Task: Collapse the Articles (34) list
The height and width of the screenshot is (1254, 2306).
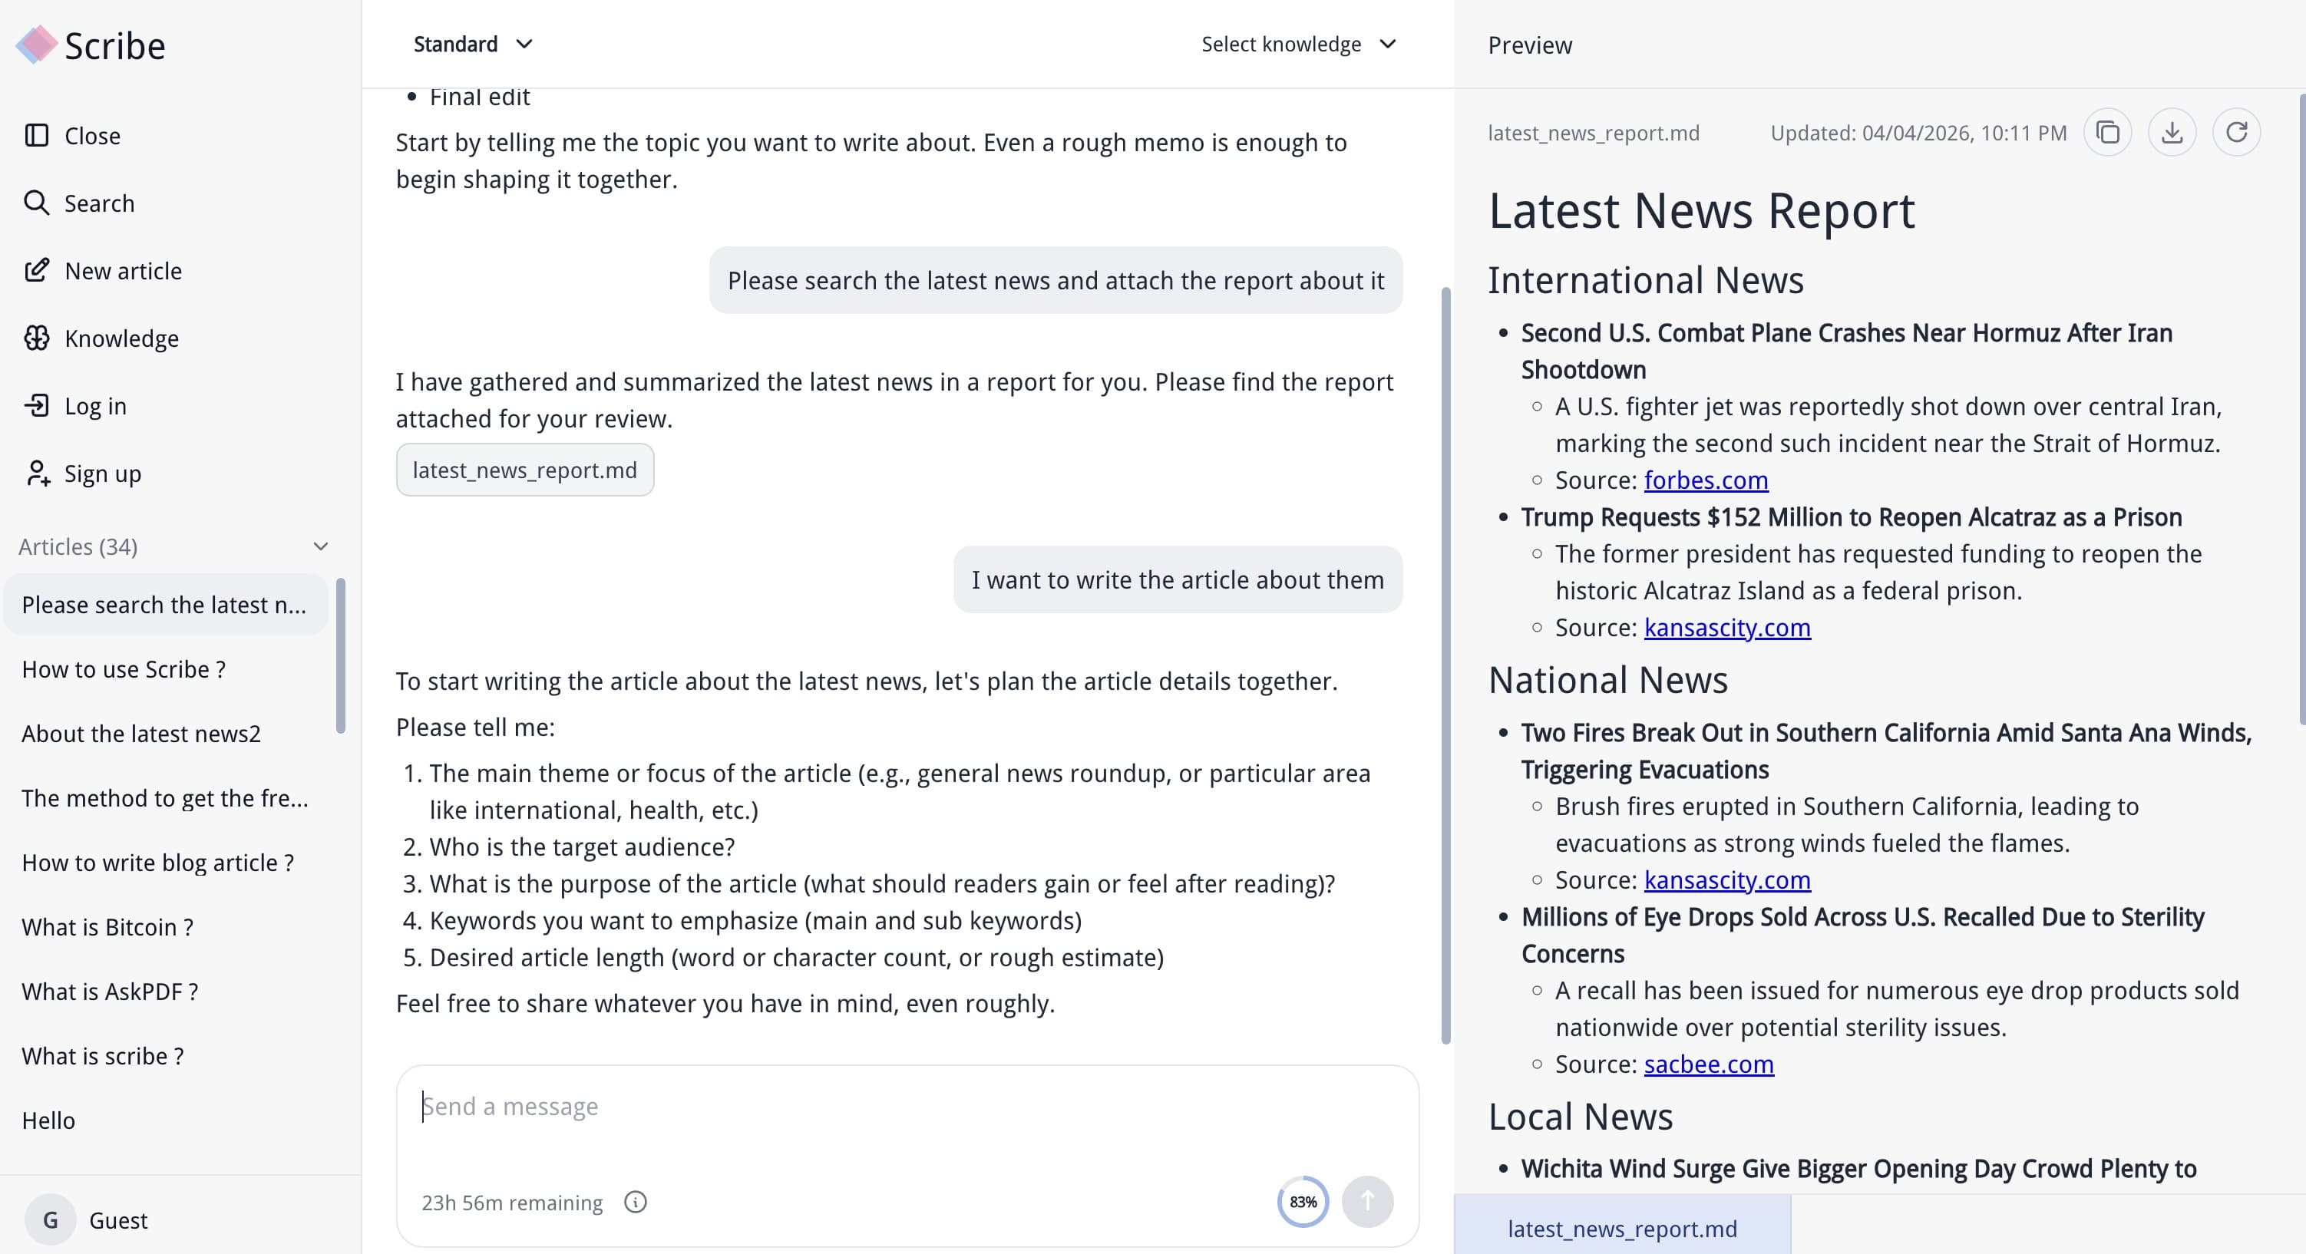Action: pos(320,547)
